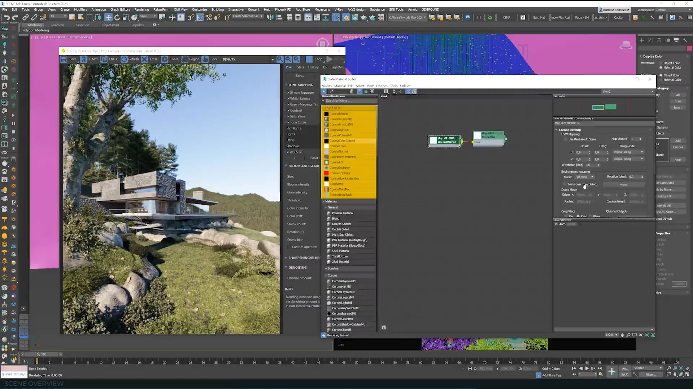The width and height of the screenshot is (693, 389).
Task: Click the tone mapping Reset button
Action: 314,158
